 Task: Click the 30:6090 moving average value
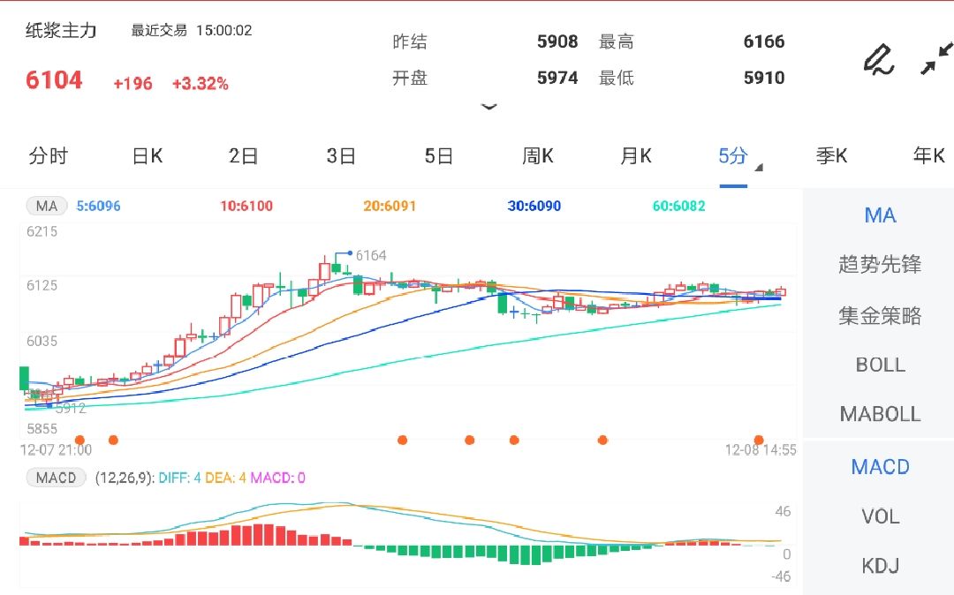pyautogui.click(x=534, y=206)
